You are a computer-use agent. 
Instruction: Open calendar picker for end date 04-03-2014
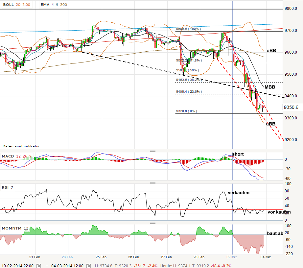[x=89, y=266]
